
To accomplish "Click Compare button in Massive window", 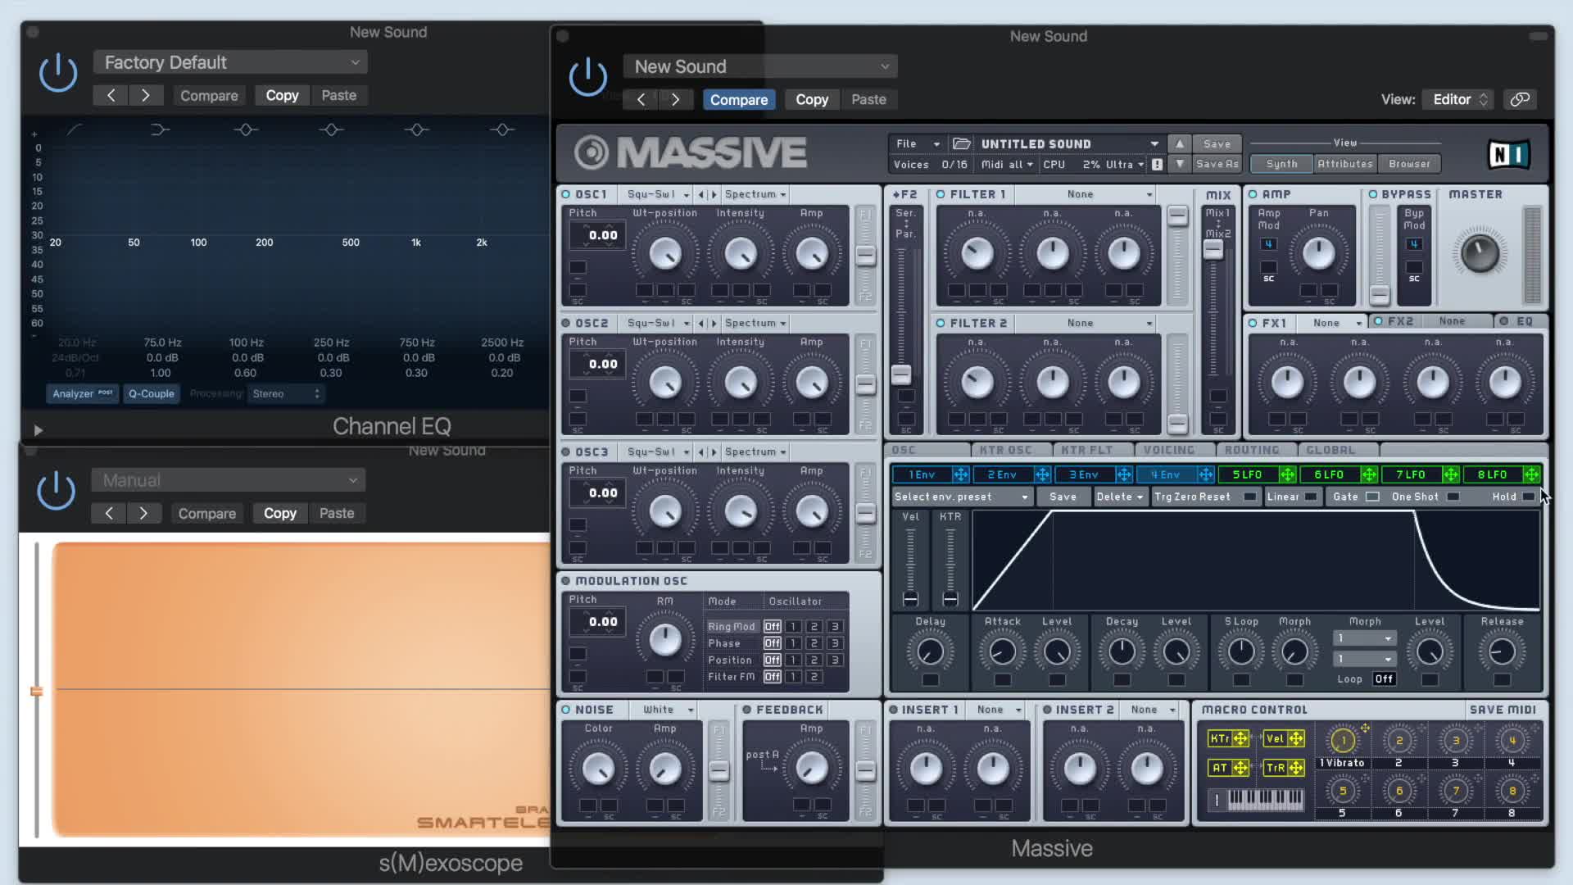I will (x=738, y=99).
